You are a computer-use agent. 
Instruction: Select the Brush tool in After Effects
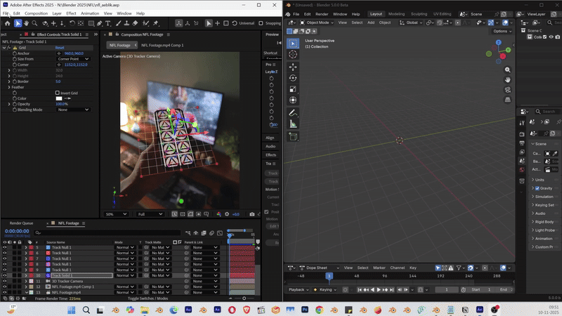click(x=118, y=23)
